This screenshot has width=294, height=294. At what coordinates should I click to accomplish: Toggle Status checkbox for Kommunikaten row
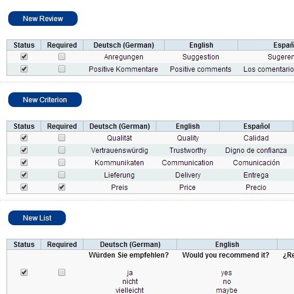24,162
